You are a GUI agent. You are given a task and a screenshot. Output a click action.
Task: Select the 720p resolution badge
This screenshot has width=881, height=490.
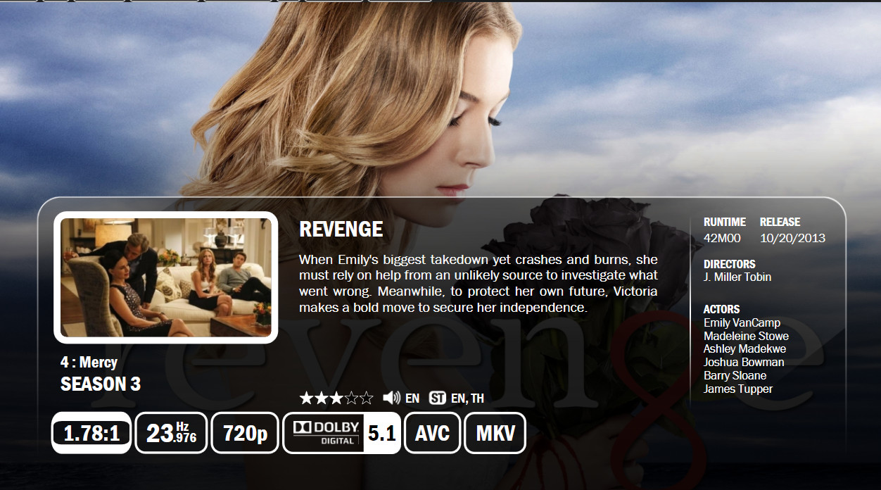[x=245, y=433]
